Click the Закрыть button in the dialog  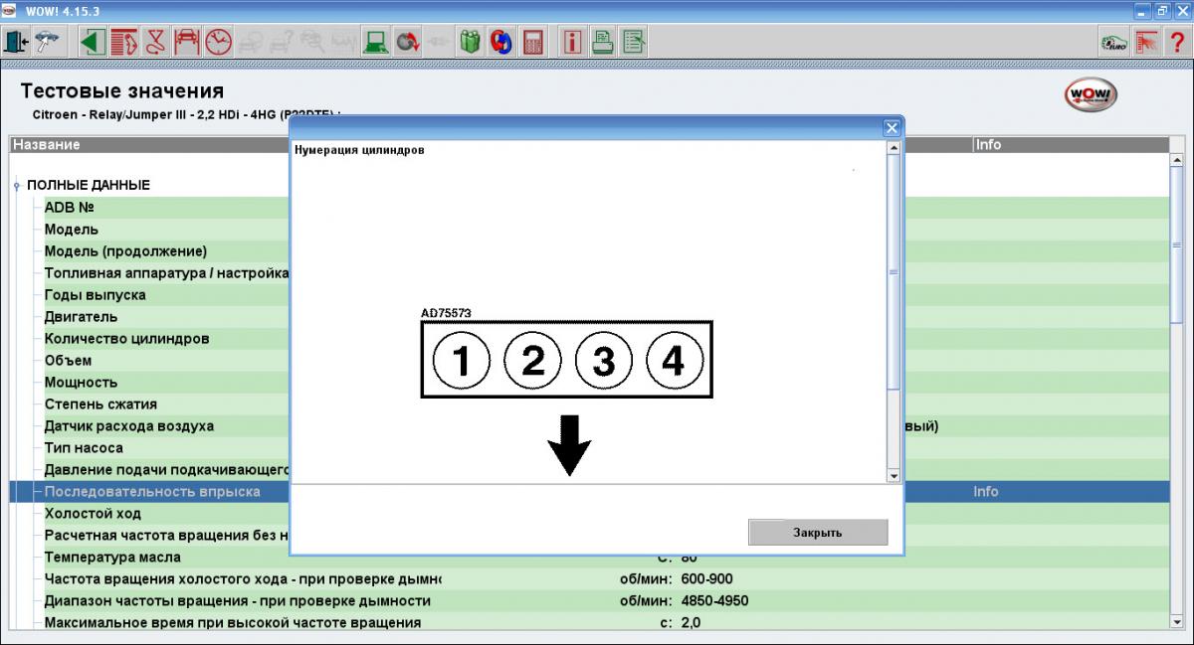pos(818,532)
